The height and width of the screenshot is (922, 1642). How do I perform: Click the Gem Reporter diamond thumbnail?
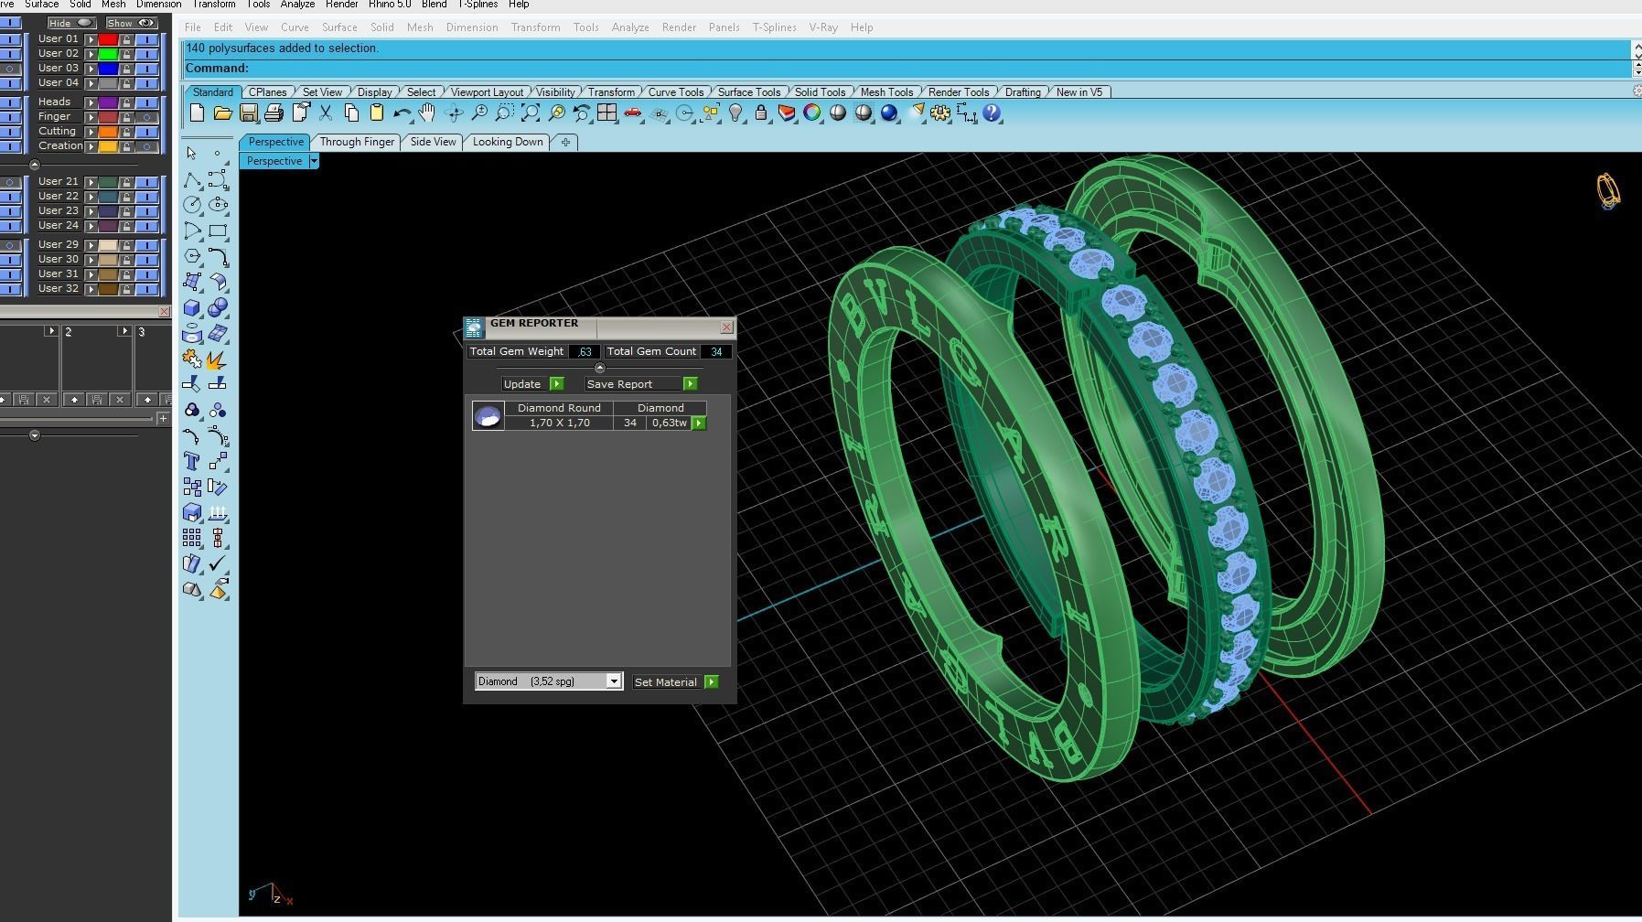pyautogui.click(x=488, y=416)
